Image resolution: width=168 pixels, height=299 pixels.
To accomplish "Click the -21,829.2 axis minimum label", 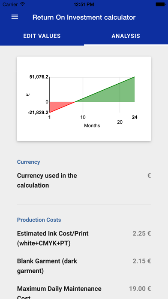I will click(x=38, y=113).
